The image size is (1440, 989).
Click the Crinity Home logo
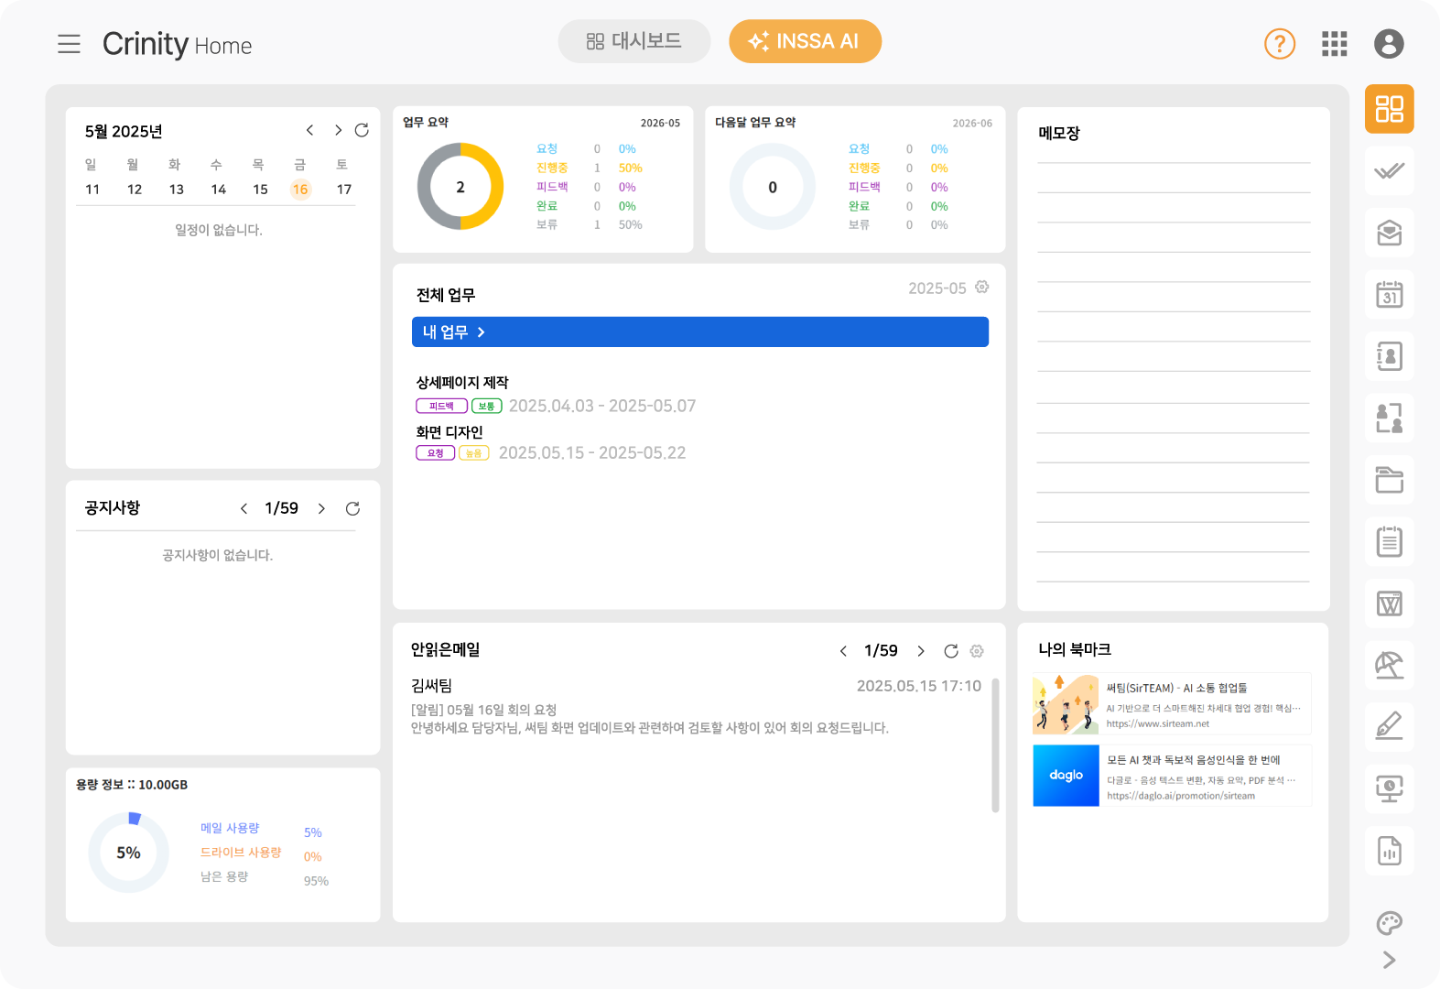pyautogui.click(x=177, y=44)
